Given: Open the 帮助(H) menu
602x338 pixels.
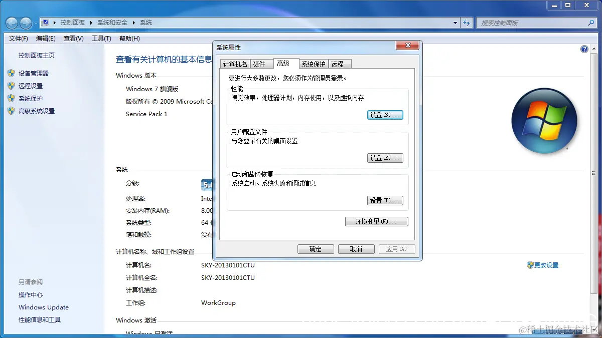Looking at the screenshot, I should pyautogui.click(x=129, y=39).
